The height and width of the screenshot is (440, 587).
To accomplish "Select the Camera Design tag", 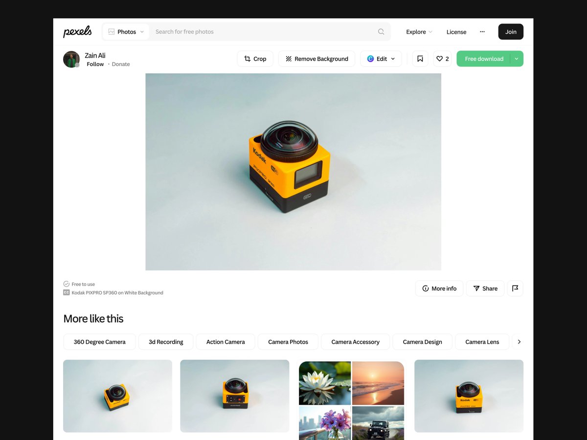I will click(422, 342).
